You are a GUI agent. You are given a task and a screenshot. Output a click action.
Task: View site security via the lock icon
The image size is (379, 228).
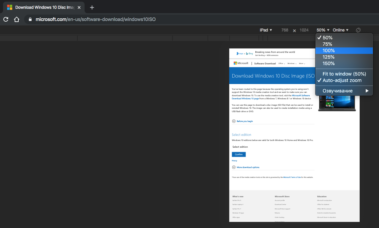click(30, 19)
